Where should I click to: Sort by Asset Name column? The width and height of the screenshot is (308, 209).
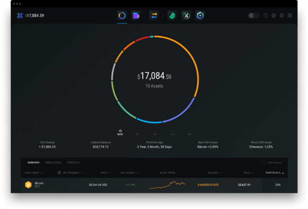pos(33,173)
